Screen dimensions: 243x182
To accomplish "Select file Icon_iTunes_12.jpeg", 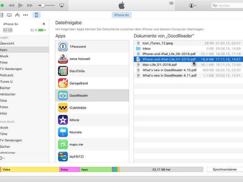I will tap(188, 43).
